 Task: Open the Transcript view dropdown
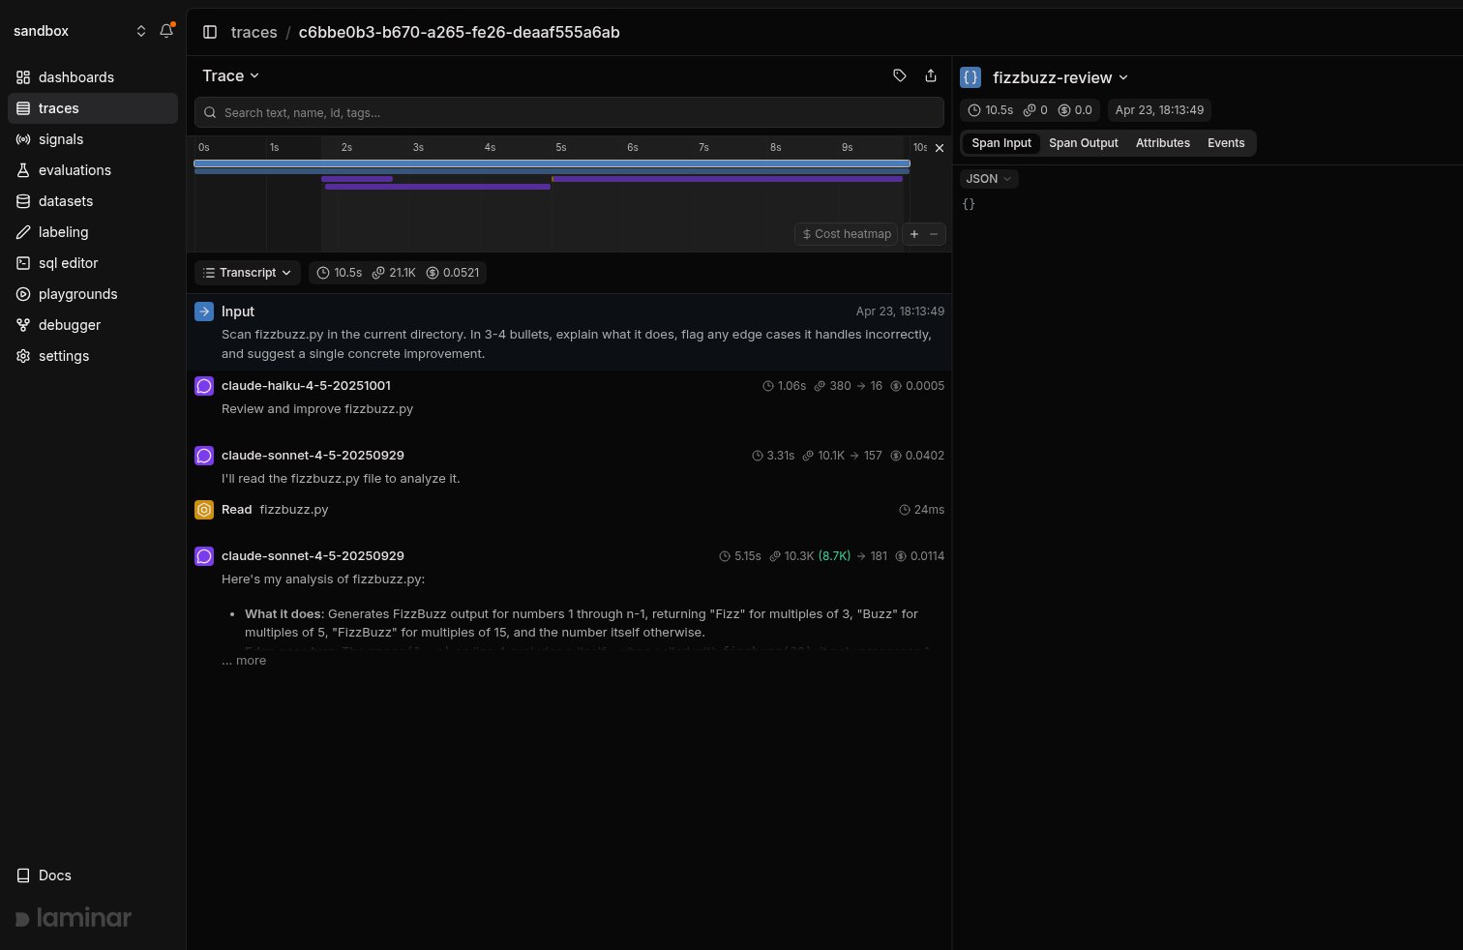[248, 273]
